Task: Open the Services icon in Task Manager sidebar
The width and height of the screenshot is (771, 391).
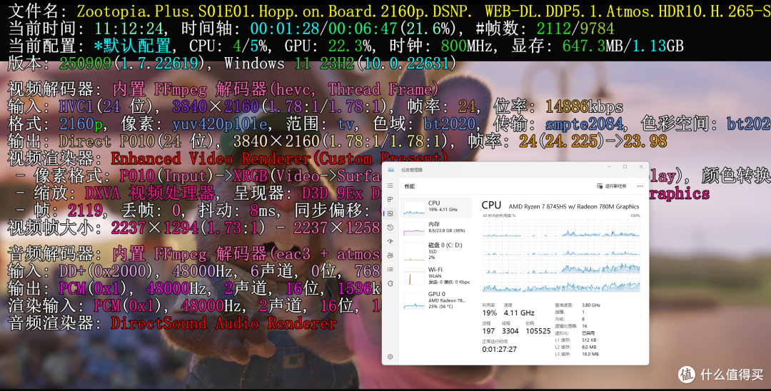Action: point(390,283)
